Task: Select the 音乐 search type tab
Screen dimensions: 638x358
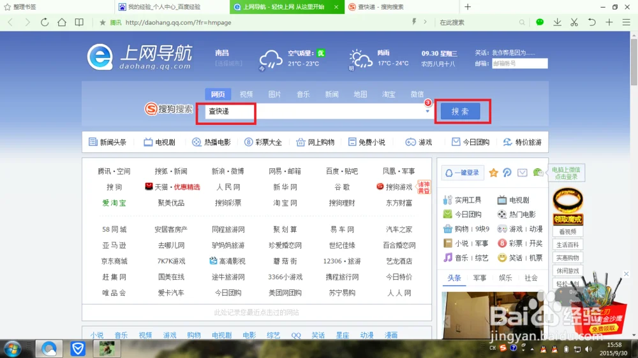Action: click(x=303, y=94)
